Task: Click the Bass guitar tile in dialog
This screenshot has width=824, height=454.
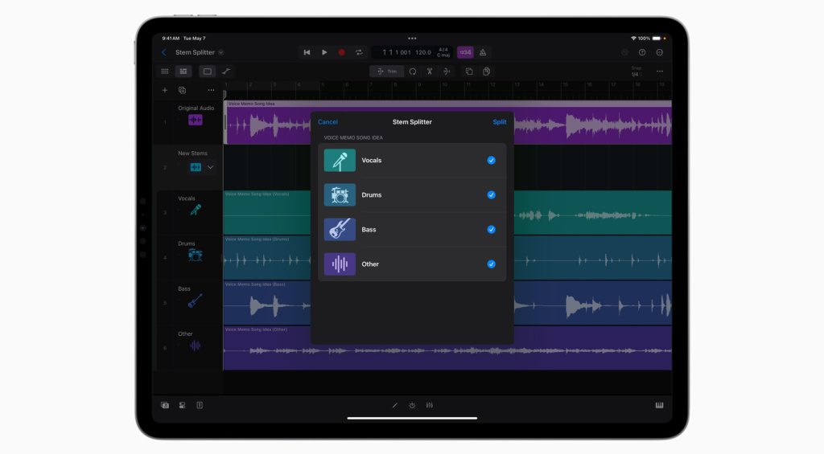Action: [340, 229]
